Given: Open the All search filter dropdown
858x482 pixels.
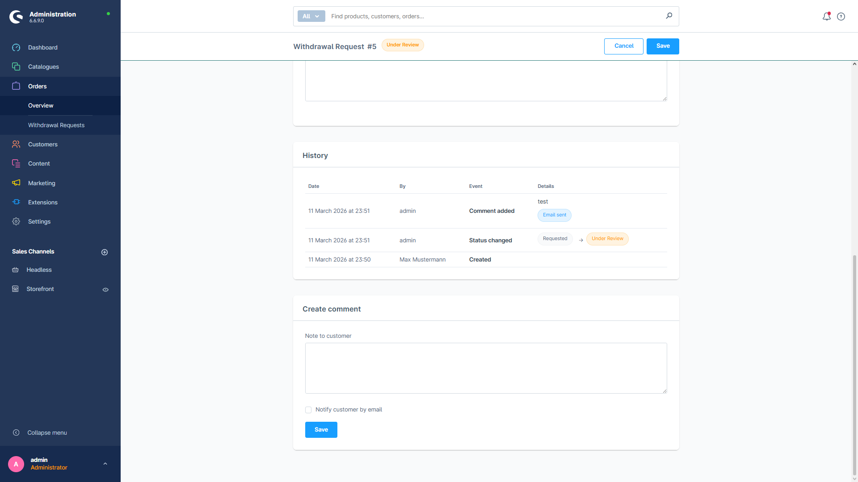Looking at the screenshot, I should [311, 17].
